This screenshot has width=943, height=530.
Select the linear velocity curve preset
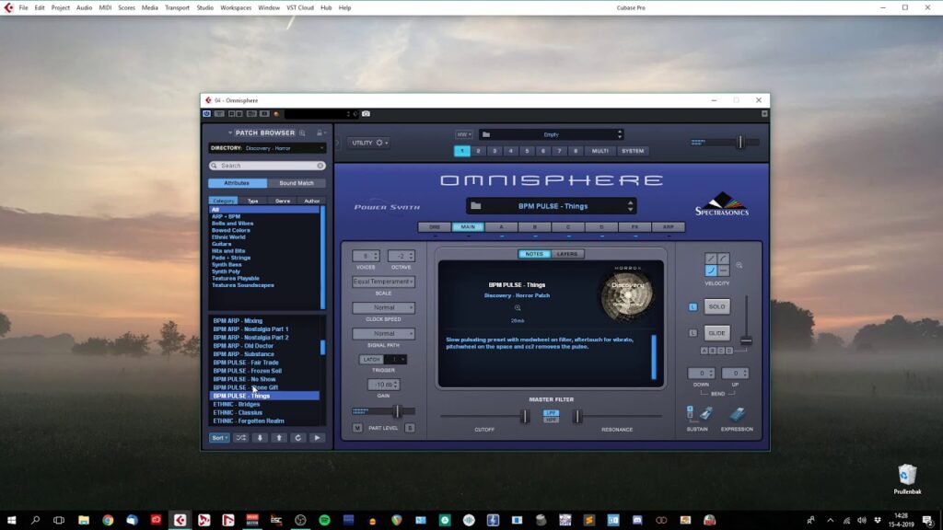pos(711,259)
